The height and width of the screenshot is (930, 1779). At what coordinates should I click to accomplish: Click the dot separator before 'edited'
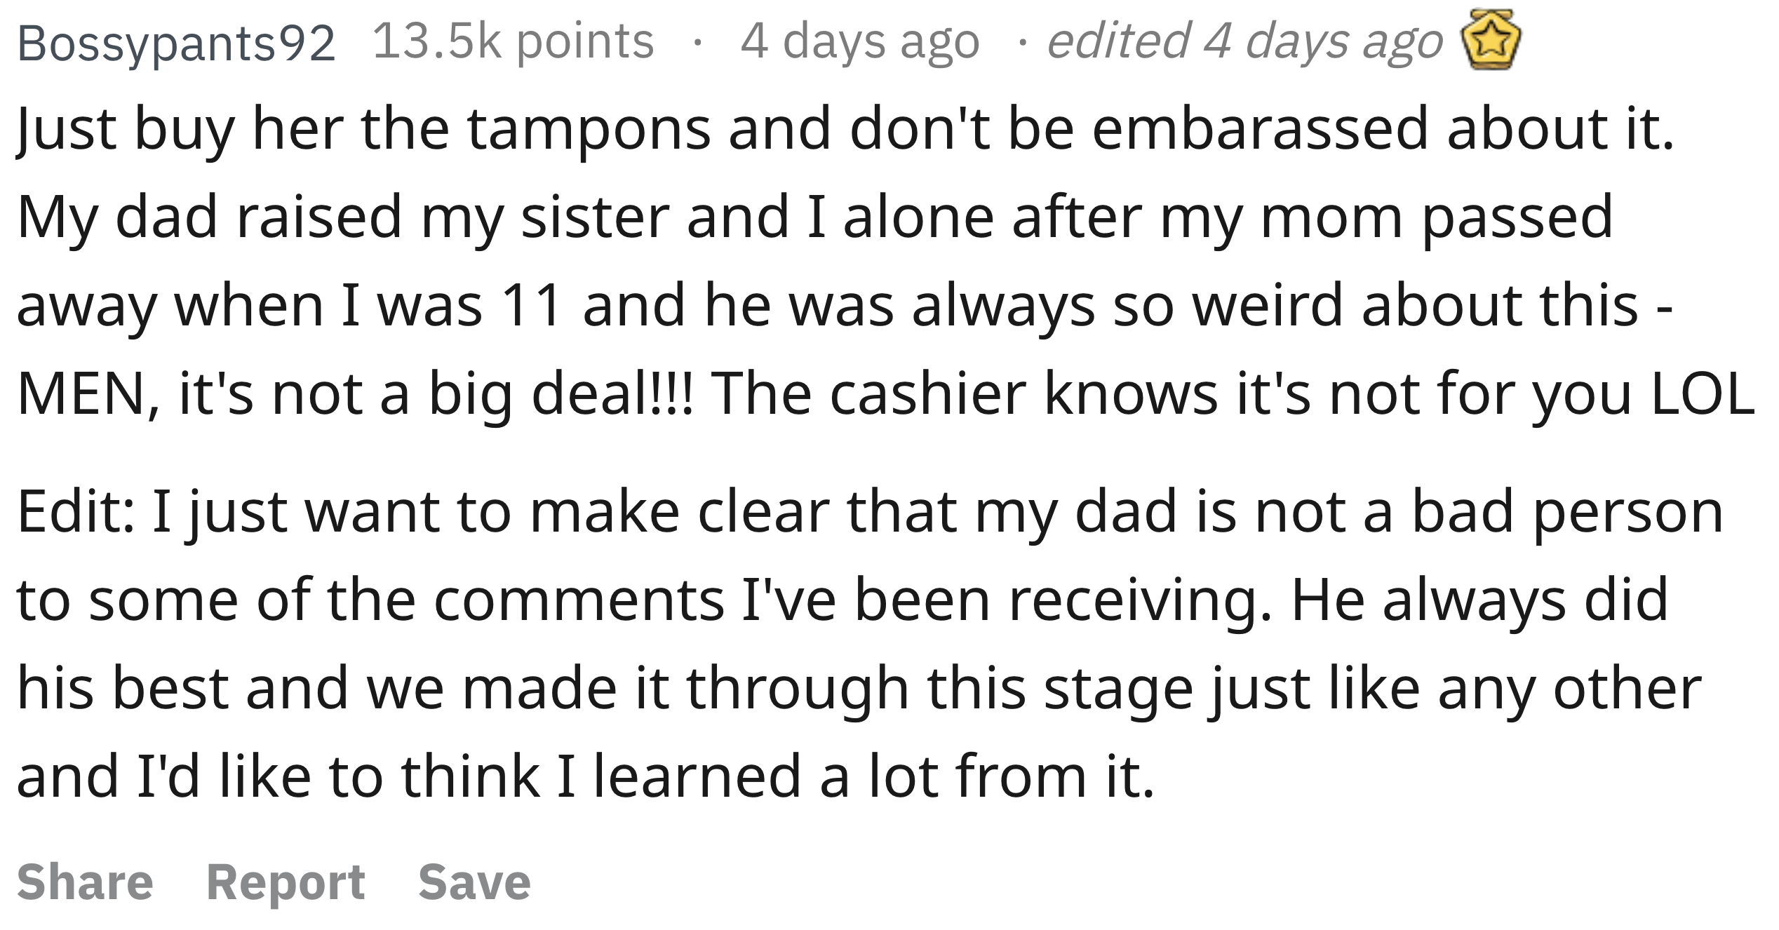[x=1024, y=43]
